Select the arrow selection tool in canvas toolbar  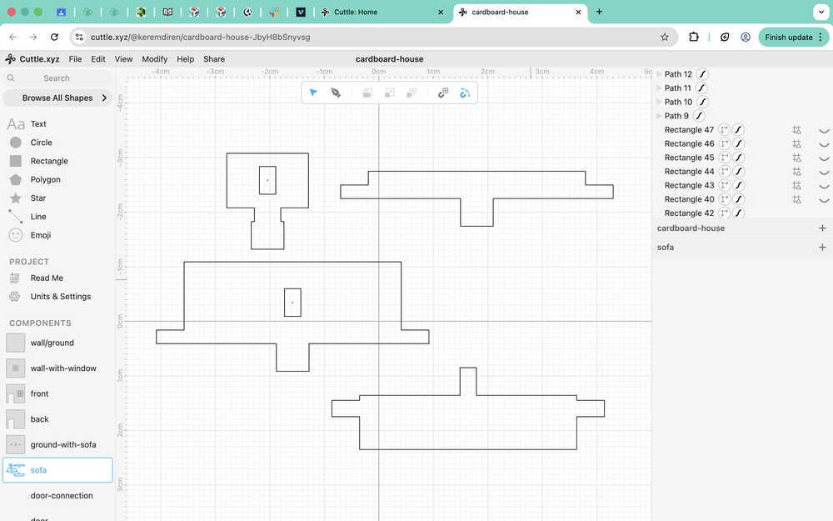click(x=313, y=93)
